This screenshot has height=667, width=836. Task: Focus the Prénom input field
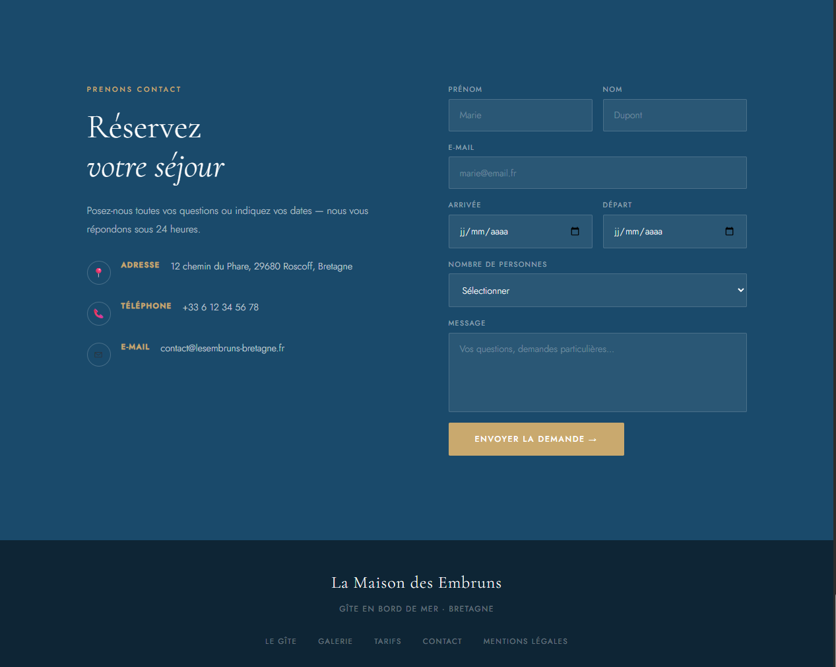pos(520,116)
